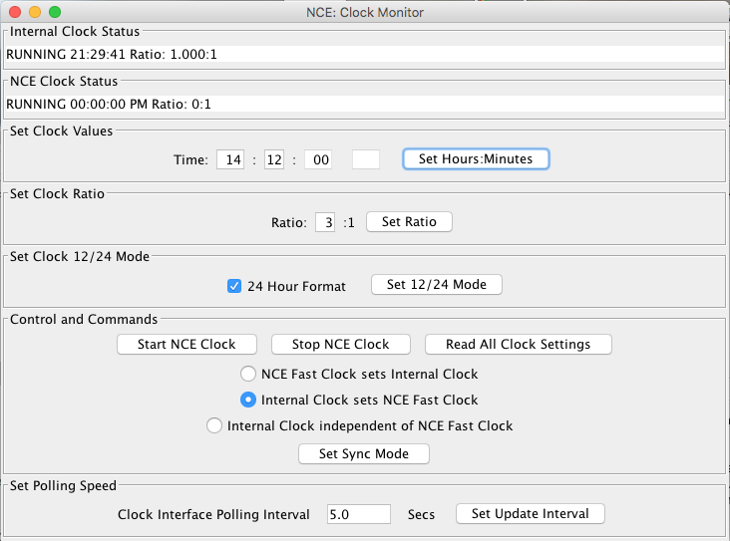This screenshot has width=730, height=541.
Task: Select Internal Clock independent of NCE Fast Clock
Action: click(214, 426)
